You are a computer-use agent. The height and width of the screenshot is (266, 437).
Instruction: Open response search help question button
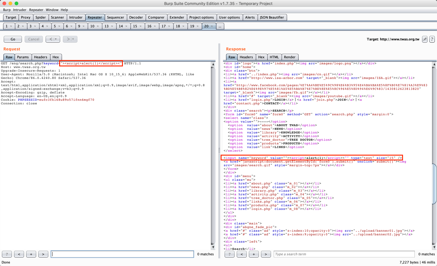(229, 254)
